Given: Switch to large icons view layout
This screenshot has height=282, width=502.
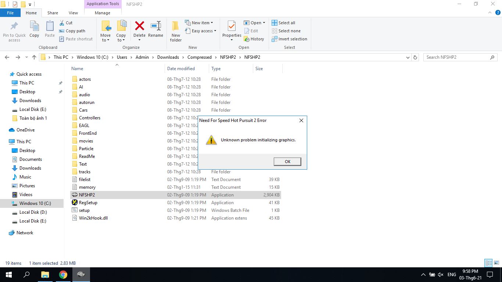Looking at the screenshot, I should pyautogui.click(x=496, y=263).
